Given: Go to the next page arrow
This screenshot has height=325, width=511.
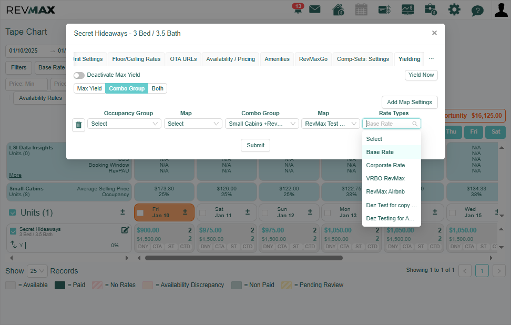Looking at the screenshot, I should pos(499,271).
